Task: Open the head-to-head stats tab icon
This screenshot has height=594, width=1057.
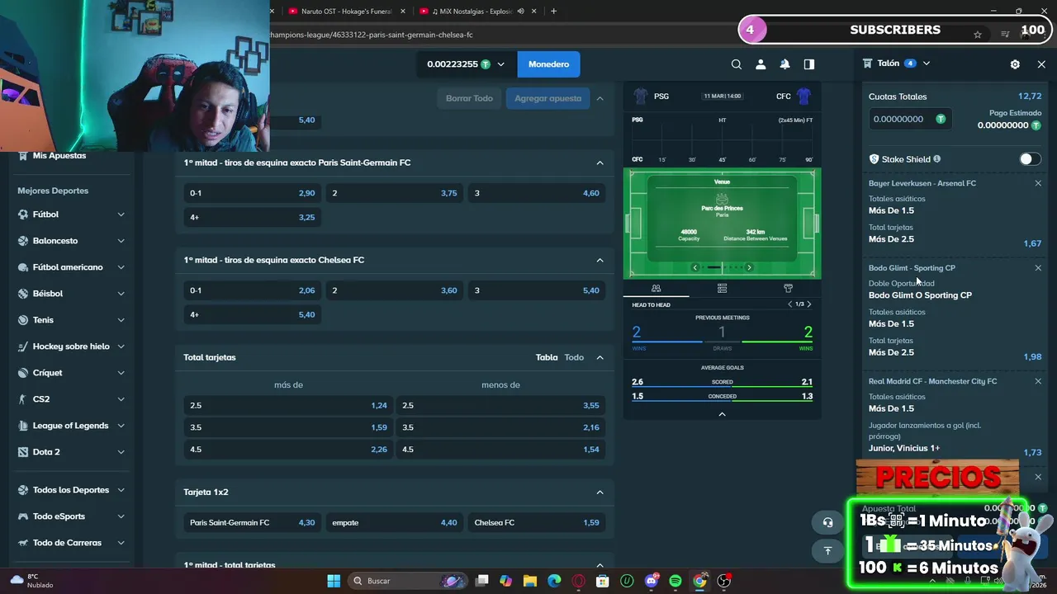Action: tap(656, 289)
